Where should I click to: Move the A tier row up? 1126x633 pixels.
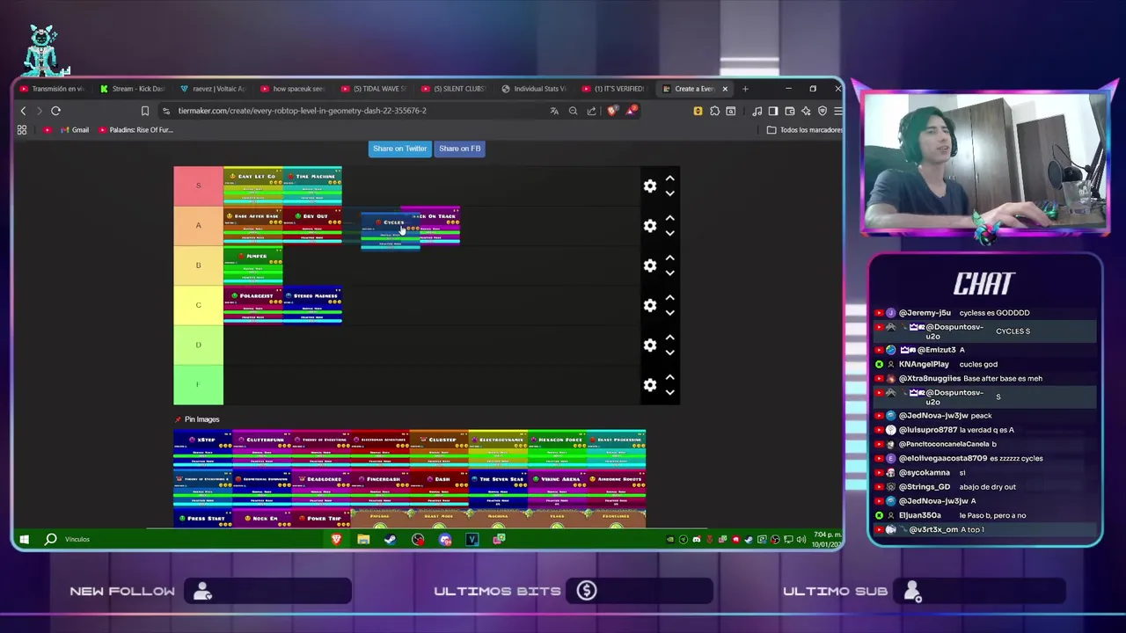pyautogui.click(x=669, y=218)
